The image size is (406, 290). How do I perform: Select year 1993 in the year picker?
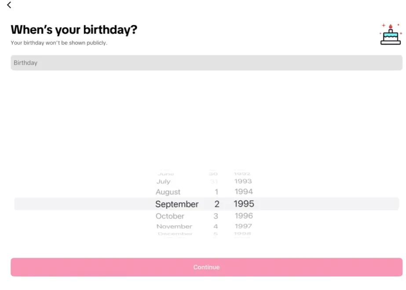243,181
